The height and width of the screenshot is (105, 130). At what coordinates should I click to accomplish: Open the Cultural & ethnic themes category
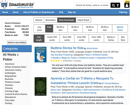click(x=16, y=94)
